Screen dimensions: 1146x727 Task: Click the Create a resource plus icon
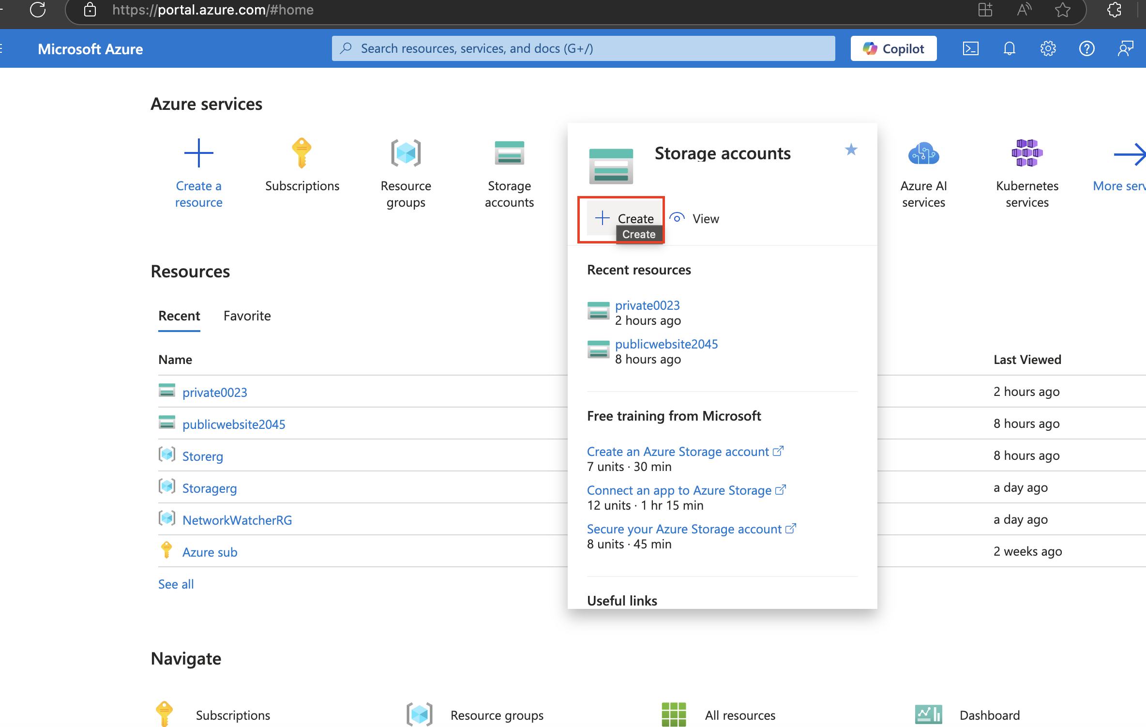199,153
